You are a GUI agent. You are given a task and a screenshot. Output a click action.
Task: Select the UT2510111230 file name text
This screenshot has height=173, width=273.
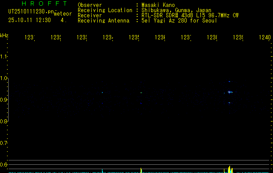click(x=31, y=12)
